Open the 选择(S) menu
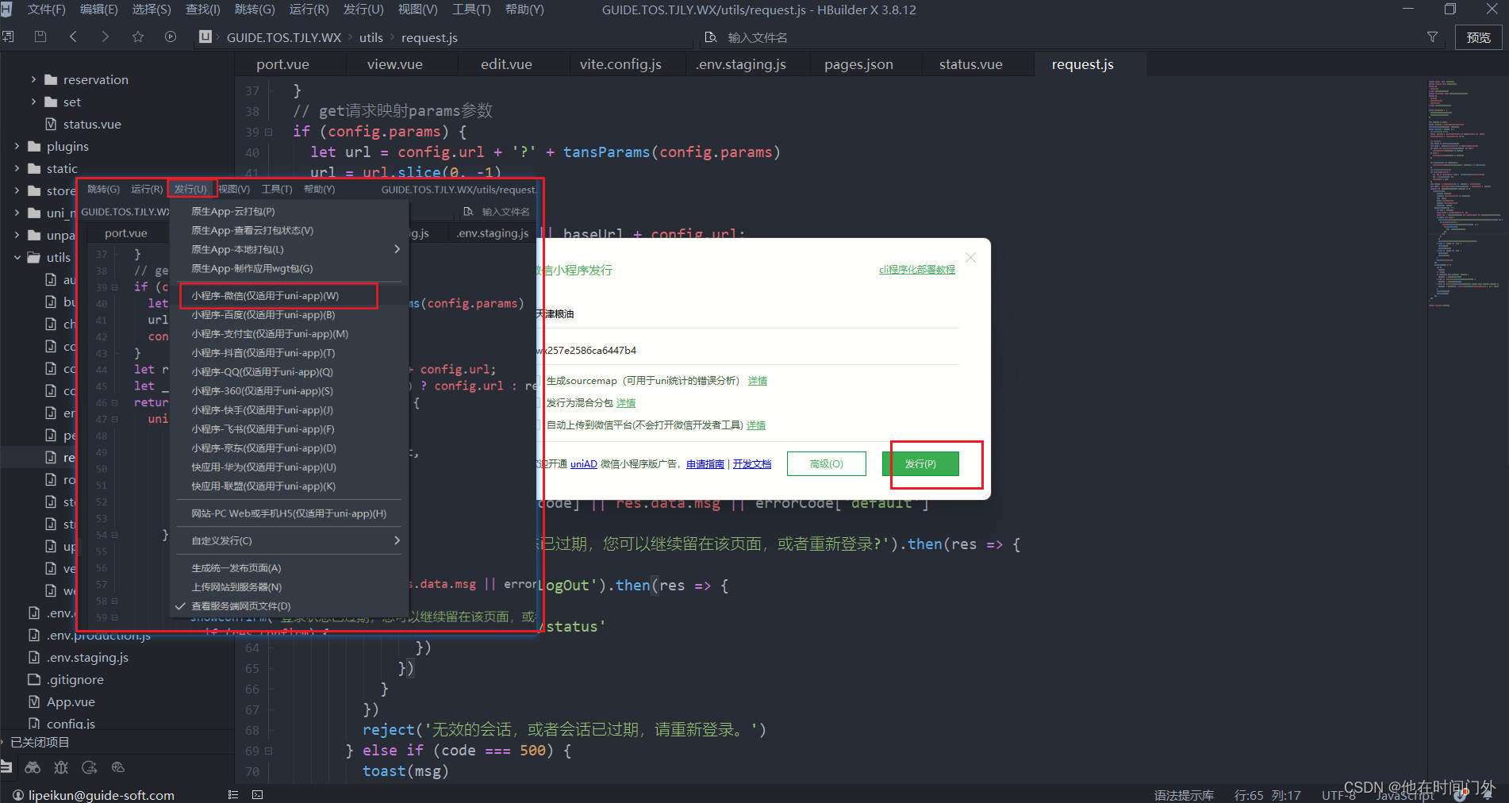This screenshot has width=1509, height=803. click(152, 10)
